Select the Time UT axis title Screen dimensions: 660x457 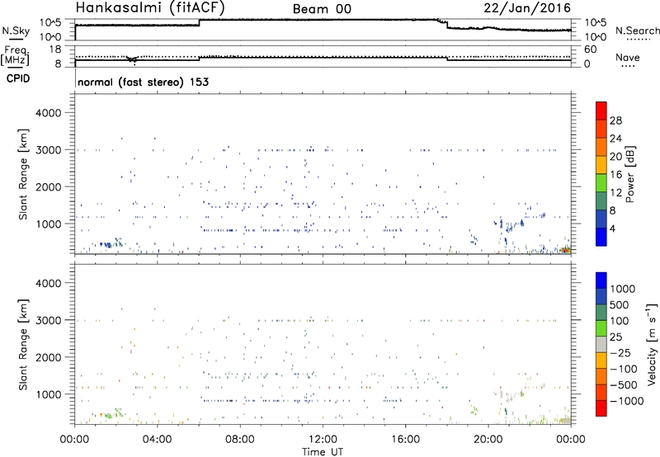click(x=323, y=452)
